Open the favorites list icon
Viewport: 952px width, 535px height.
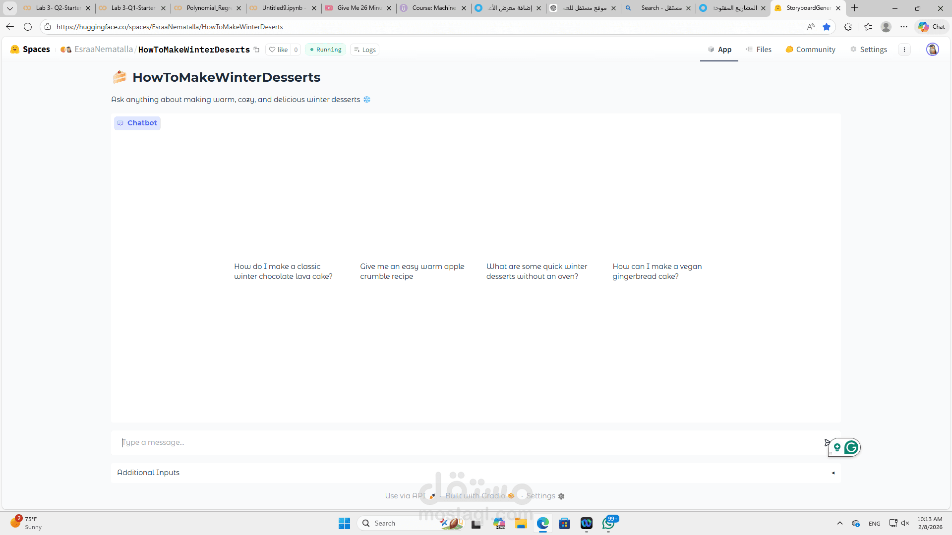pos(868,27)
